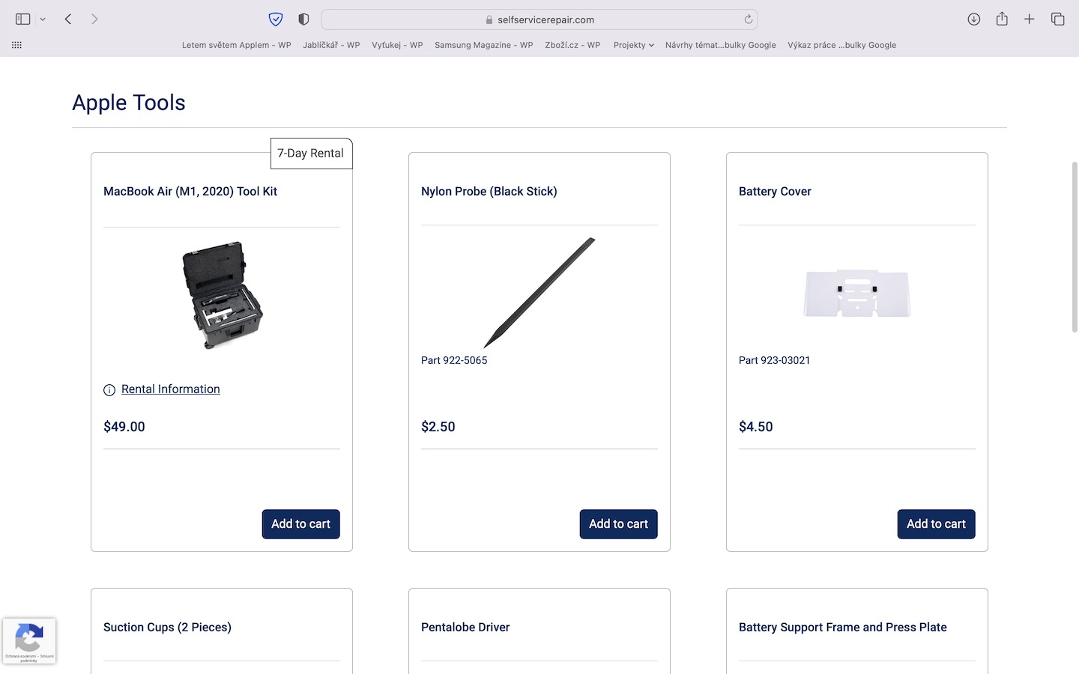Show the privacy report shield
This screenshot has width=1079, height=674.
pos(303,19)
